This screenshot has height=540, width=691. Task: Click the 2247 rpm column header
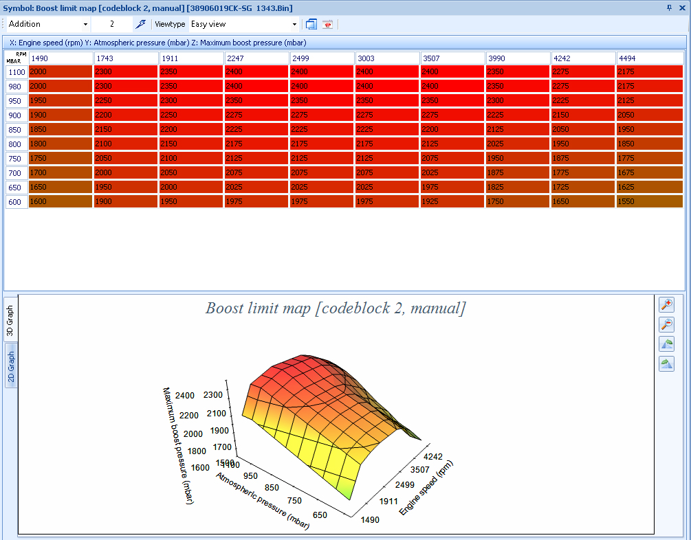coord(256,58)
